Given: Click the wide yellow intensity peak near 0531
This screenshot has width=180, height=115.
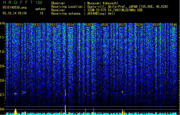Looking at the screenshot, I should 15,112.
